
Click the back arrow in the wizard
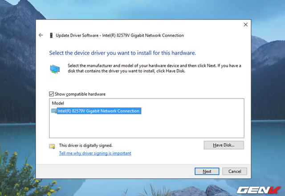(x=41, y=35)
